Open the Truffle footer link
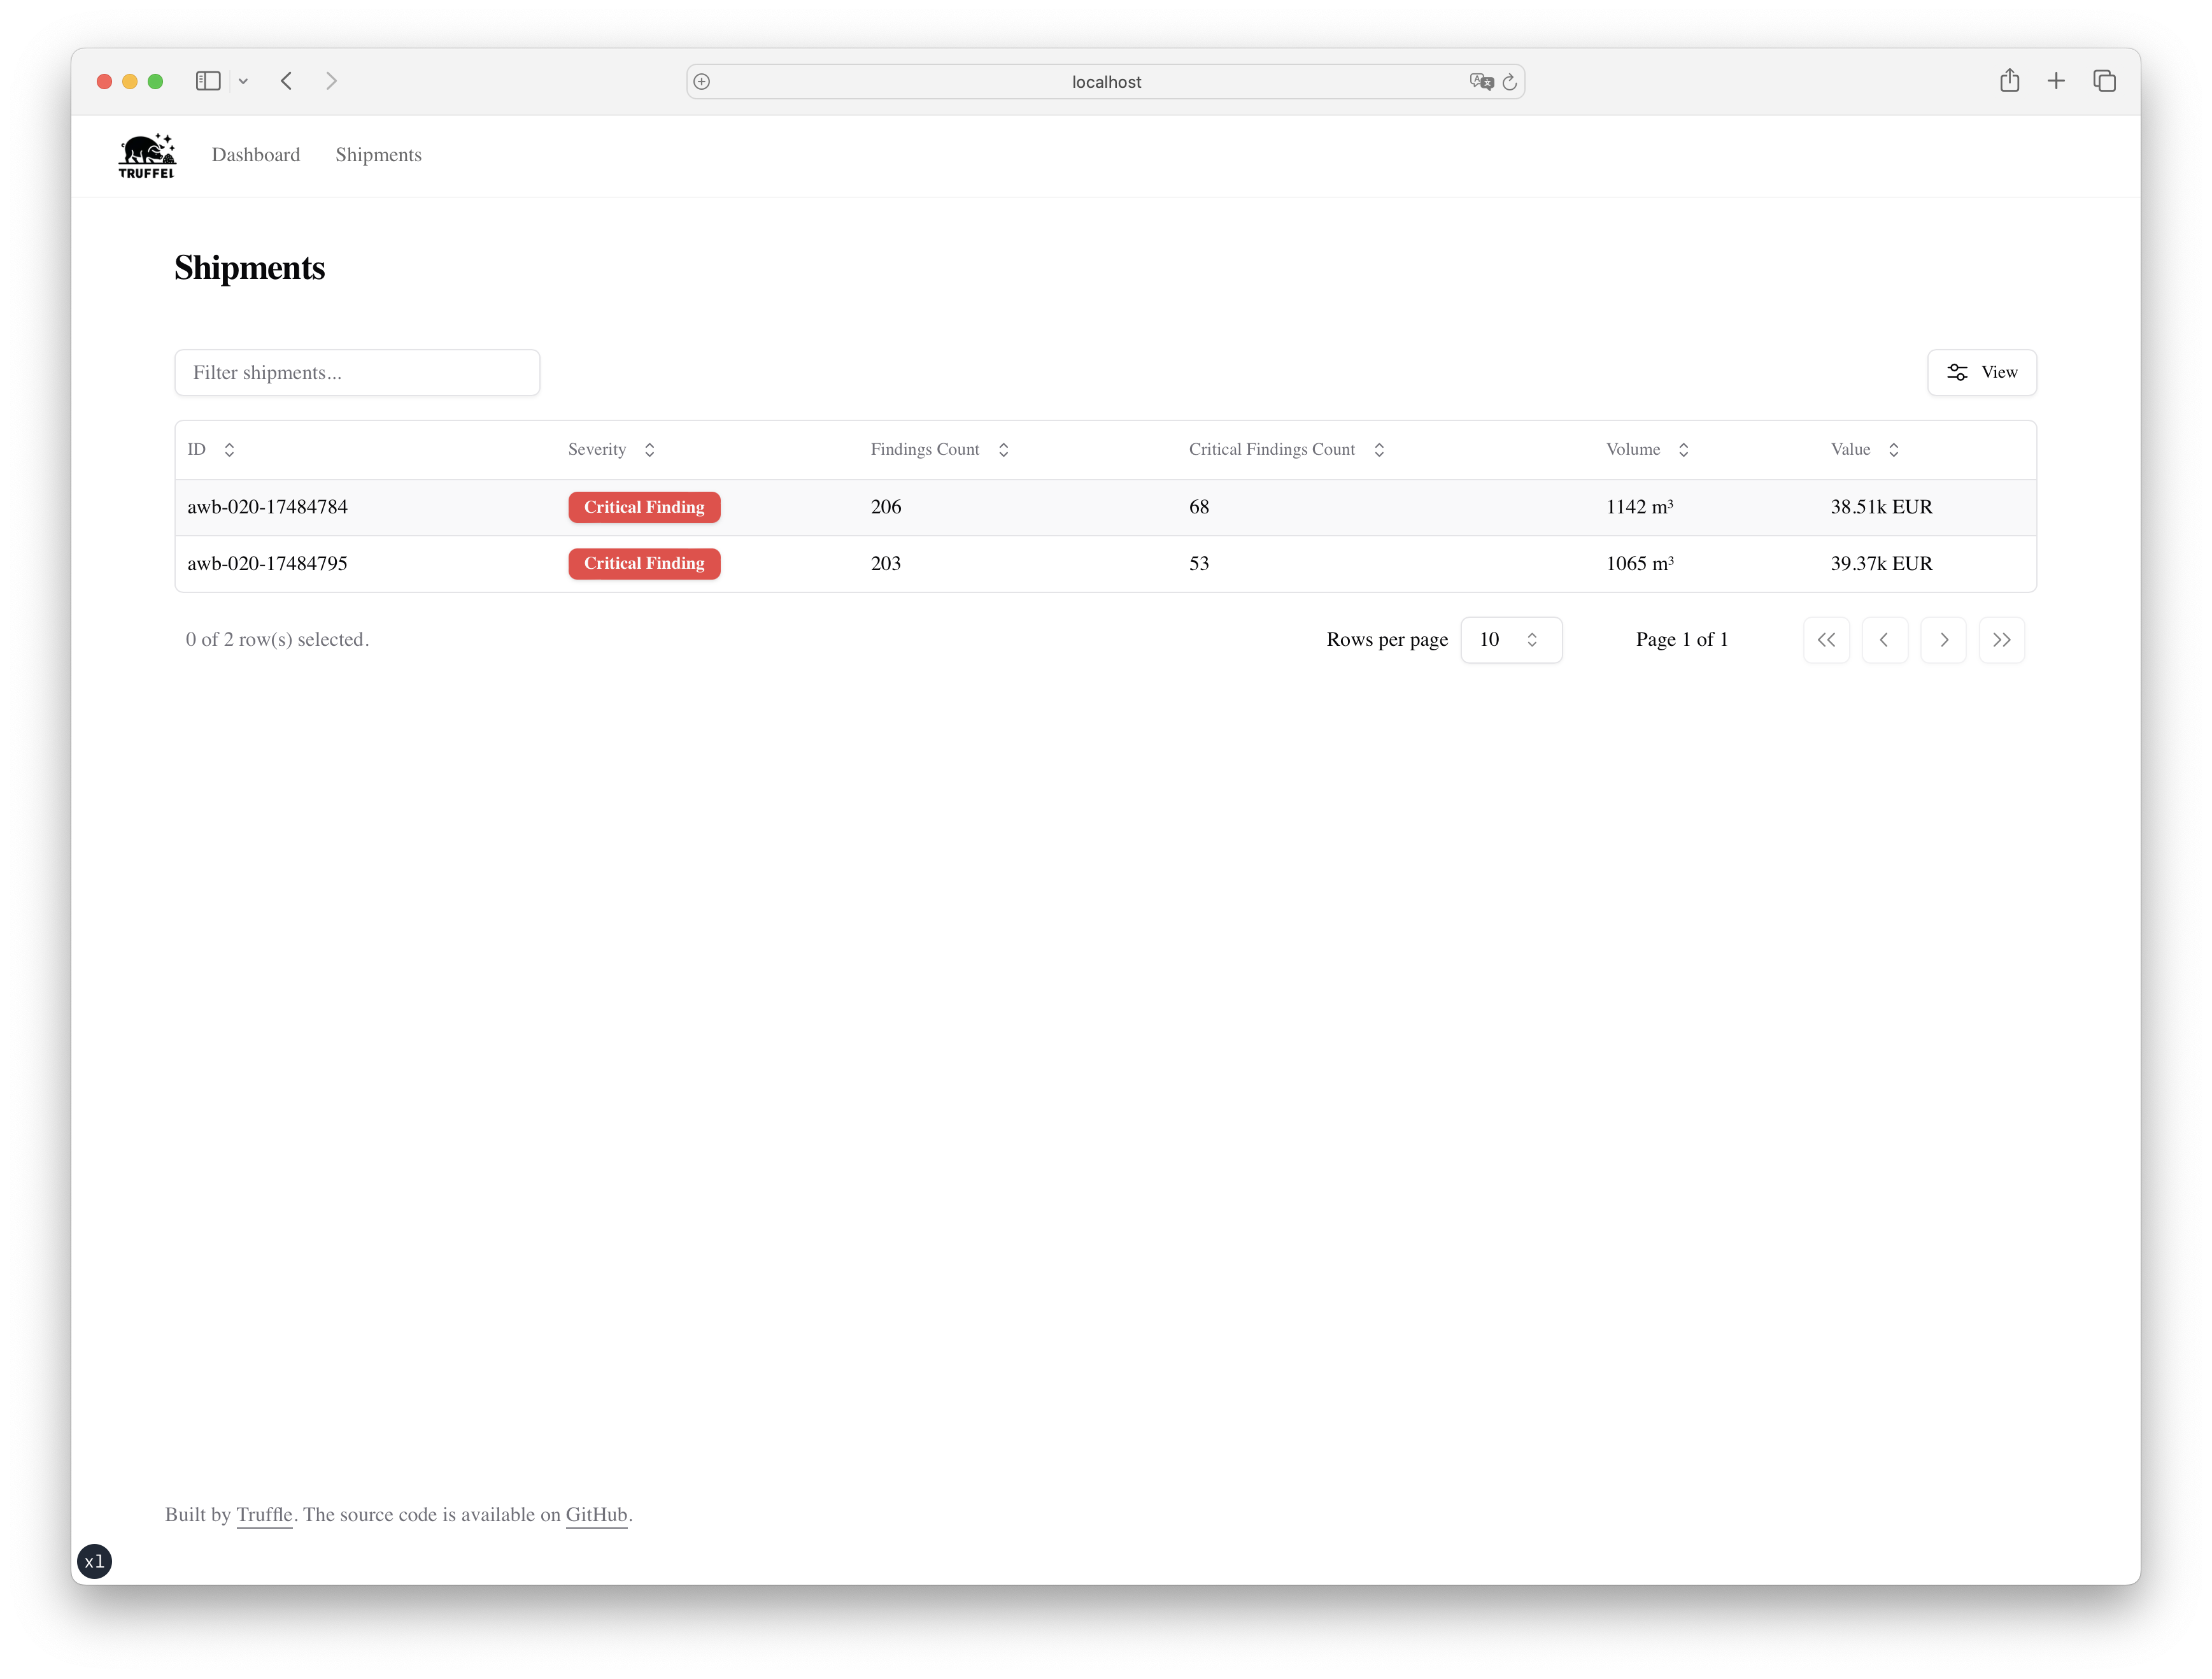 264,1514
